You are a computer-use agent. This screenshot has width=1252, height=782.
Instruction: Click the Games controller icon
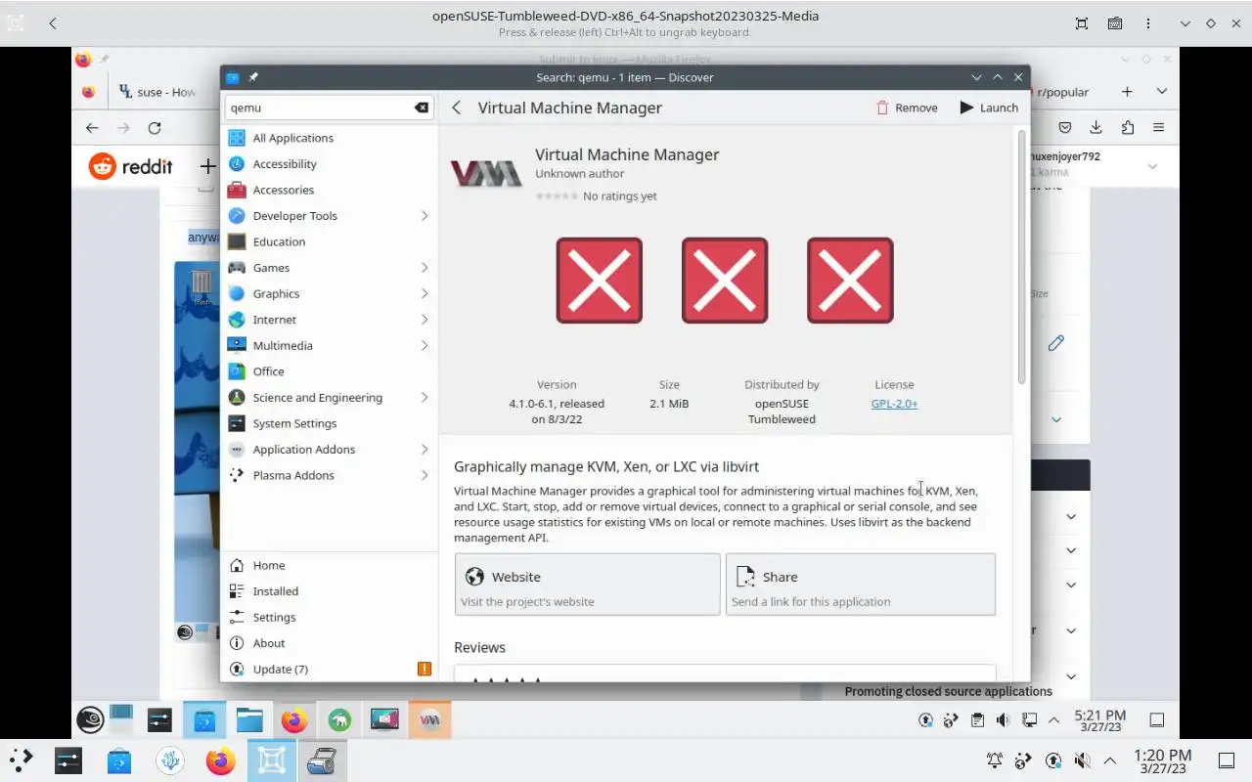[236, 268]
